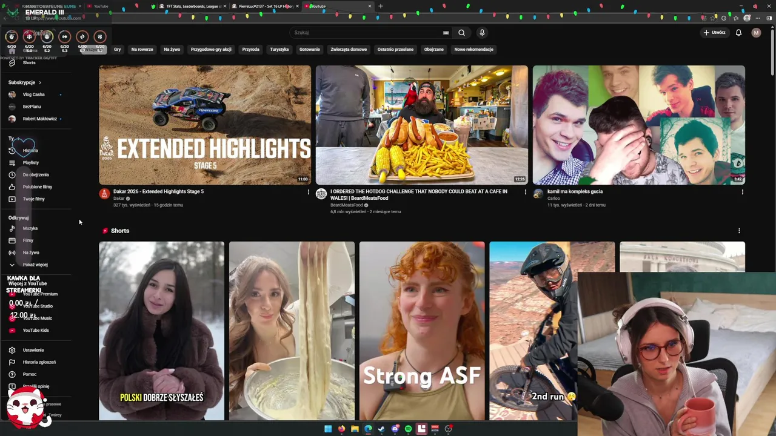Screen dimensions: 776x436
Task: Launch Firefox from the taskbar
Action: click(341, 429)
